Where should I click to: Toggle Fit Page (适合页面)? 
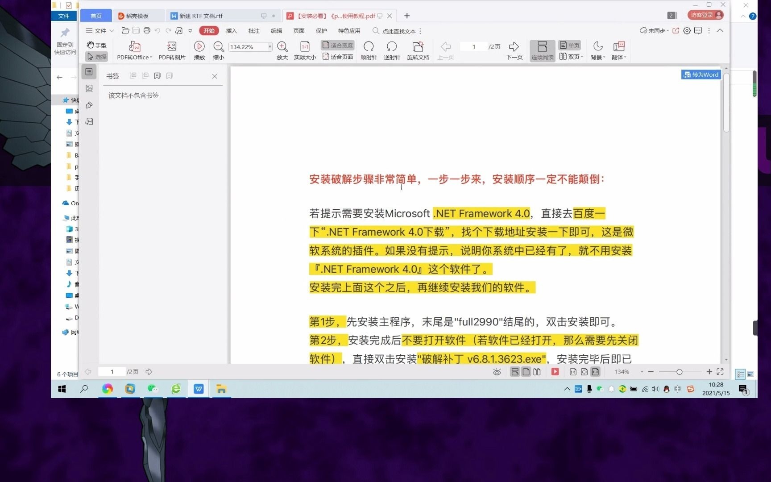(x=337, y=57)
